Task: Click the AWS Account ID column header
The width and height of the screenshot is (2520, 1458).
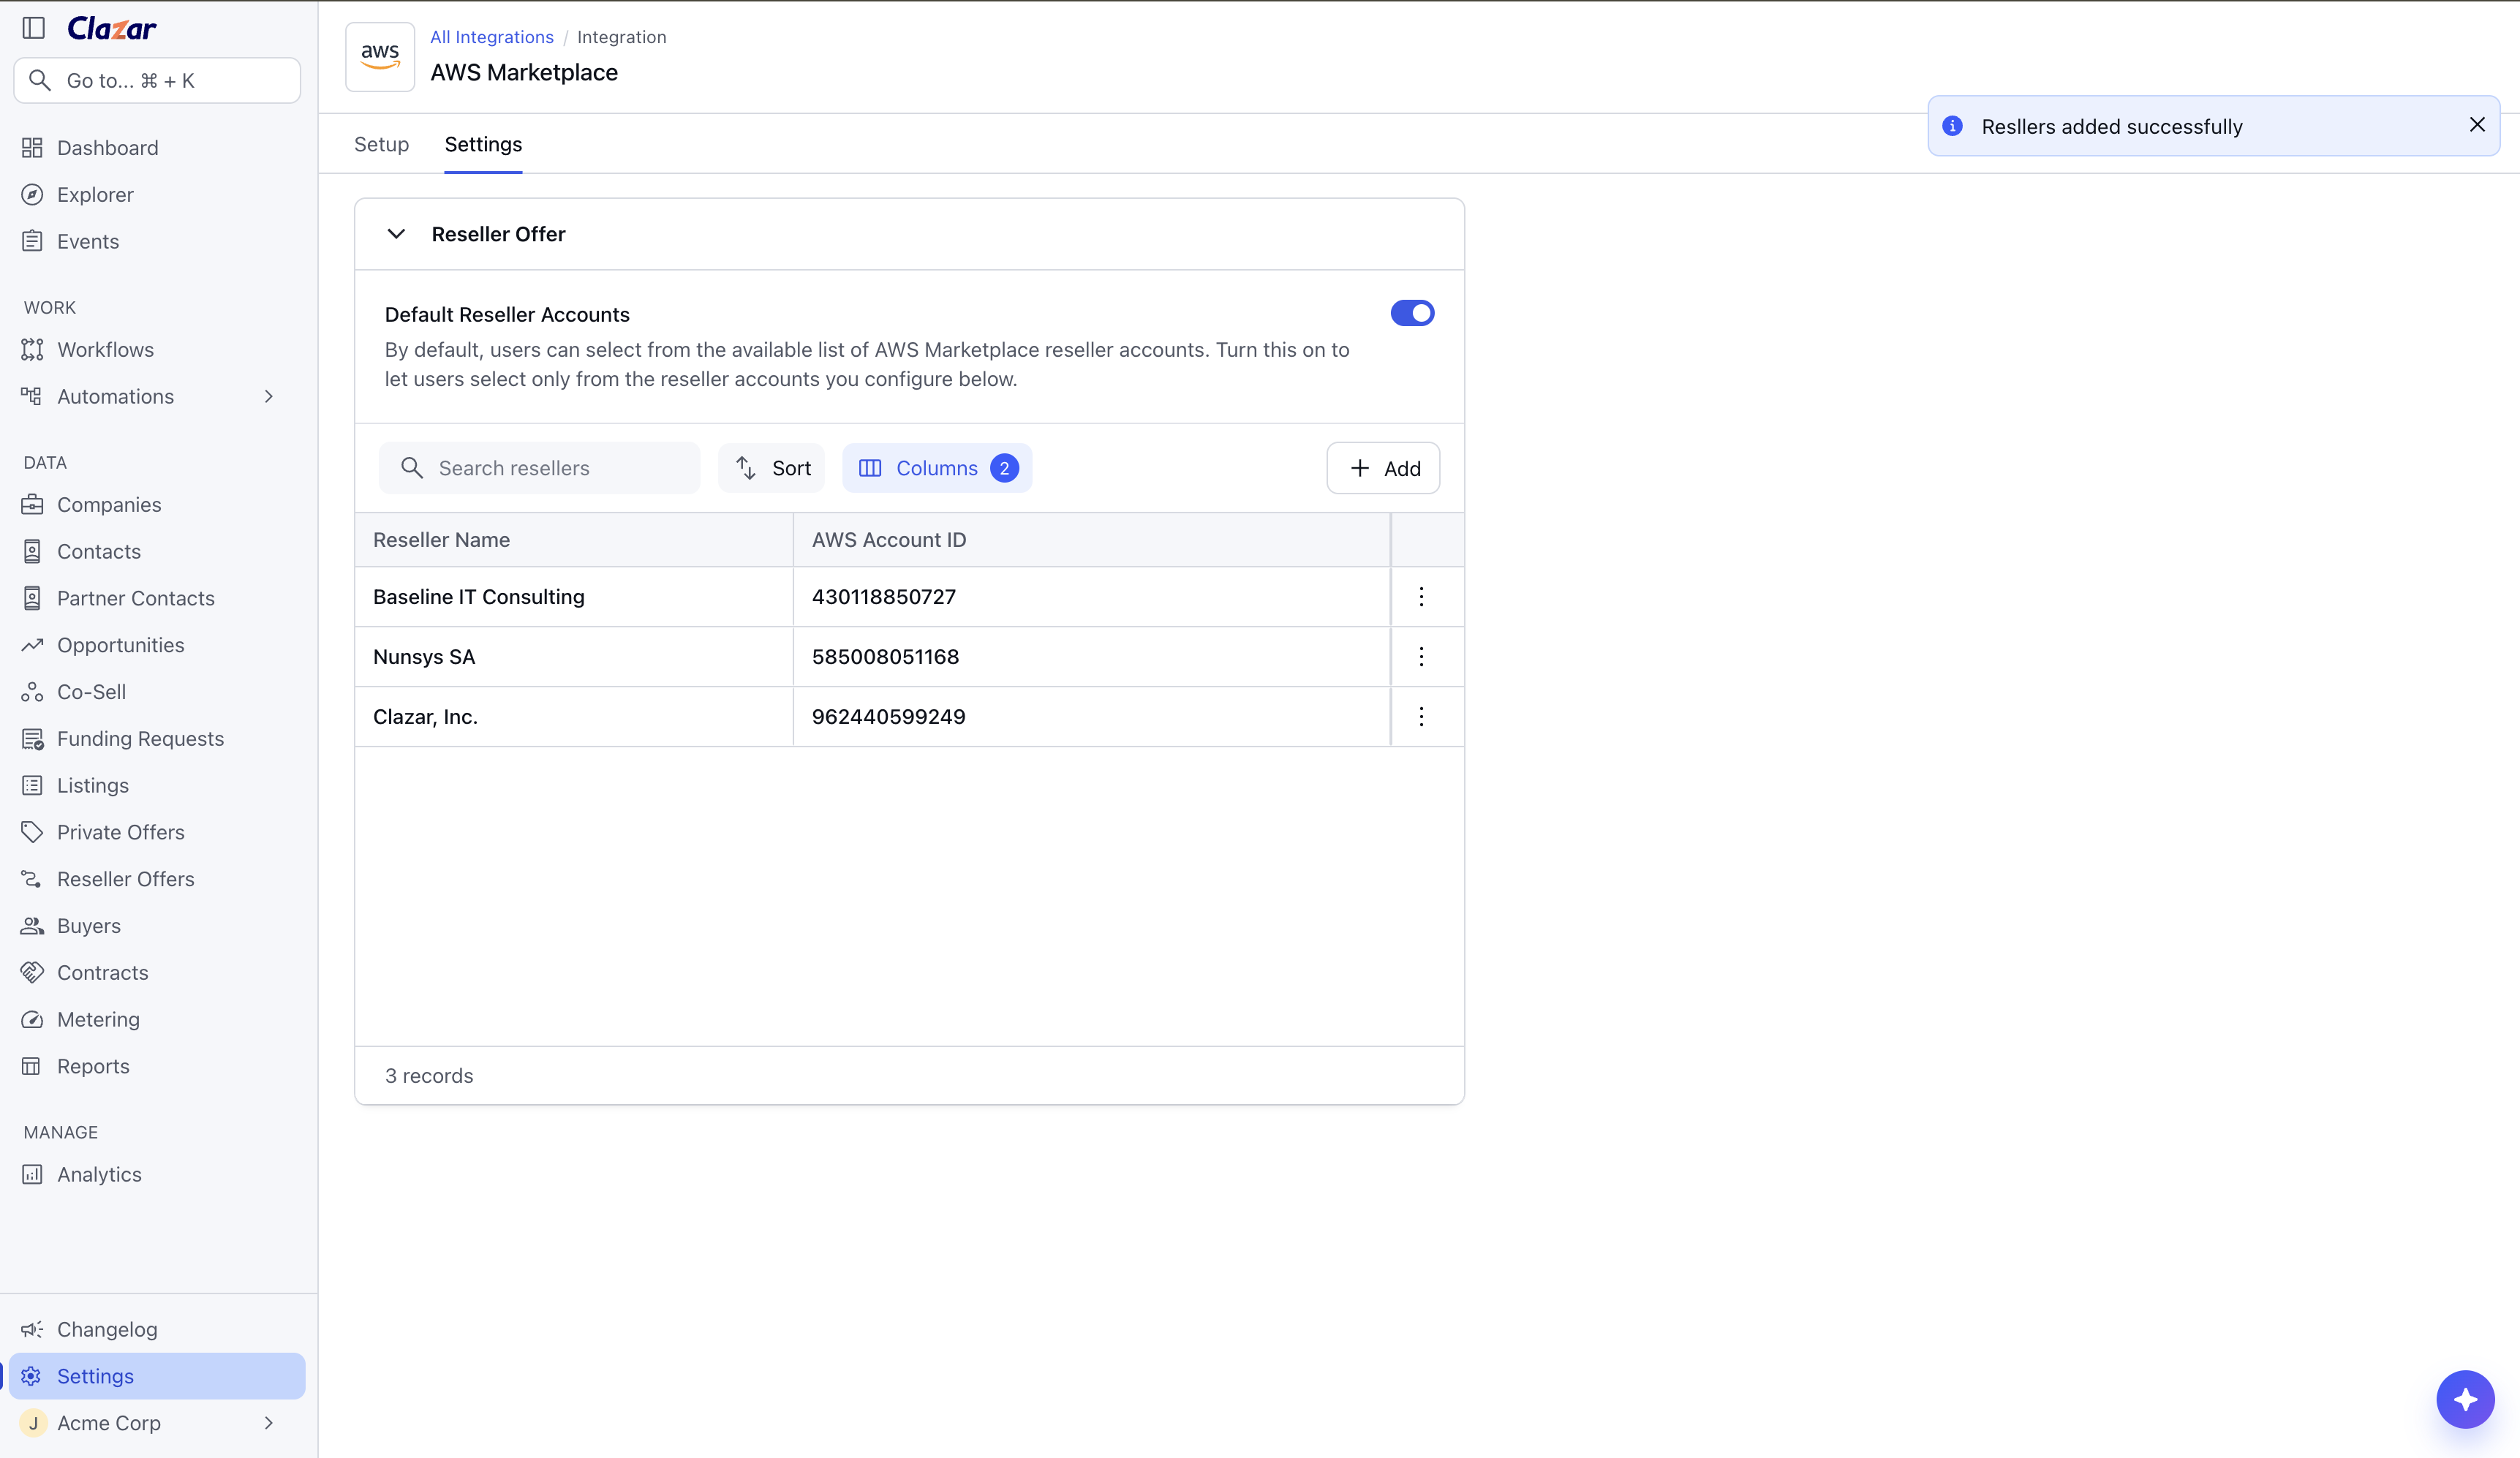Action: point(1092,540)
